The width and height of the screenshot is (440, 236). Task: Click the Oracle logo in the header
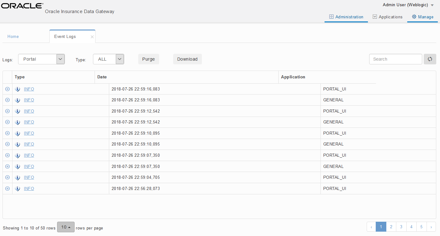click(x=22, y=5)
